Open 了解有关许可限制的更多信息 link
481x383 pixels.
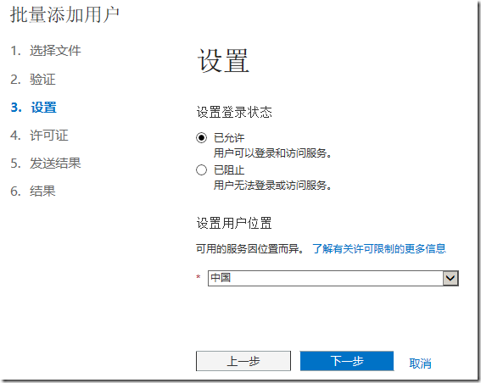[379, 248]
